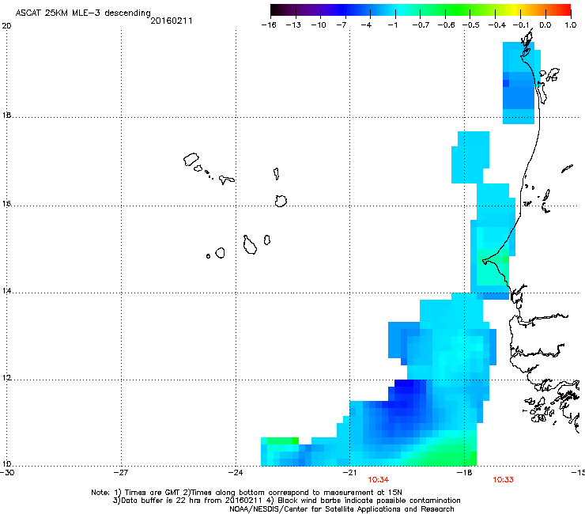Click the NOAA/NESDIS credit line

pos(342,509)
